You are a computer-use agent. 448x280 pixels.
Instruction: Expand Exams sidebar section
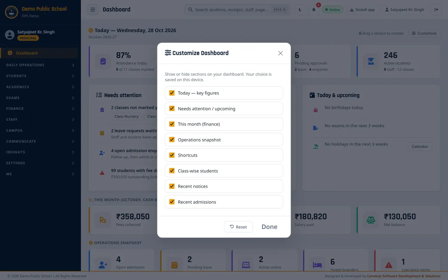(x=40, y=98)
